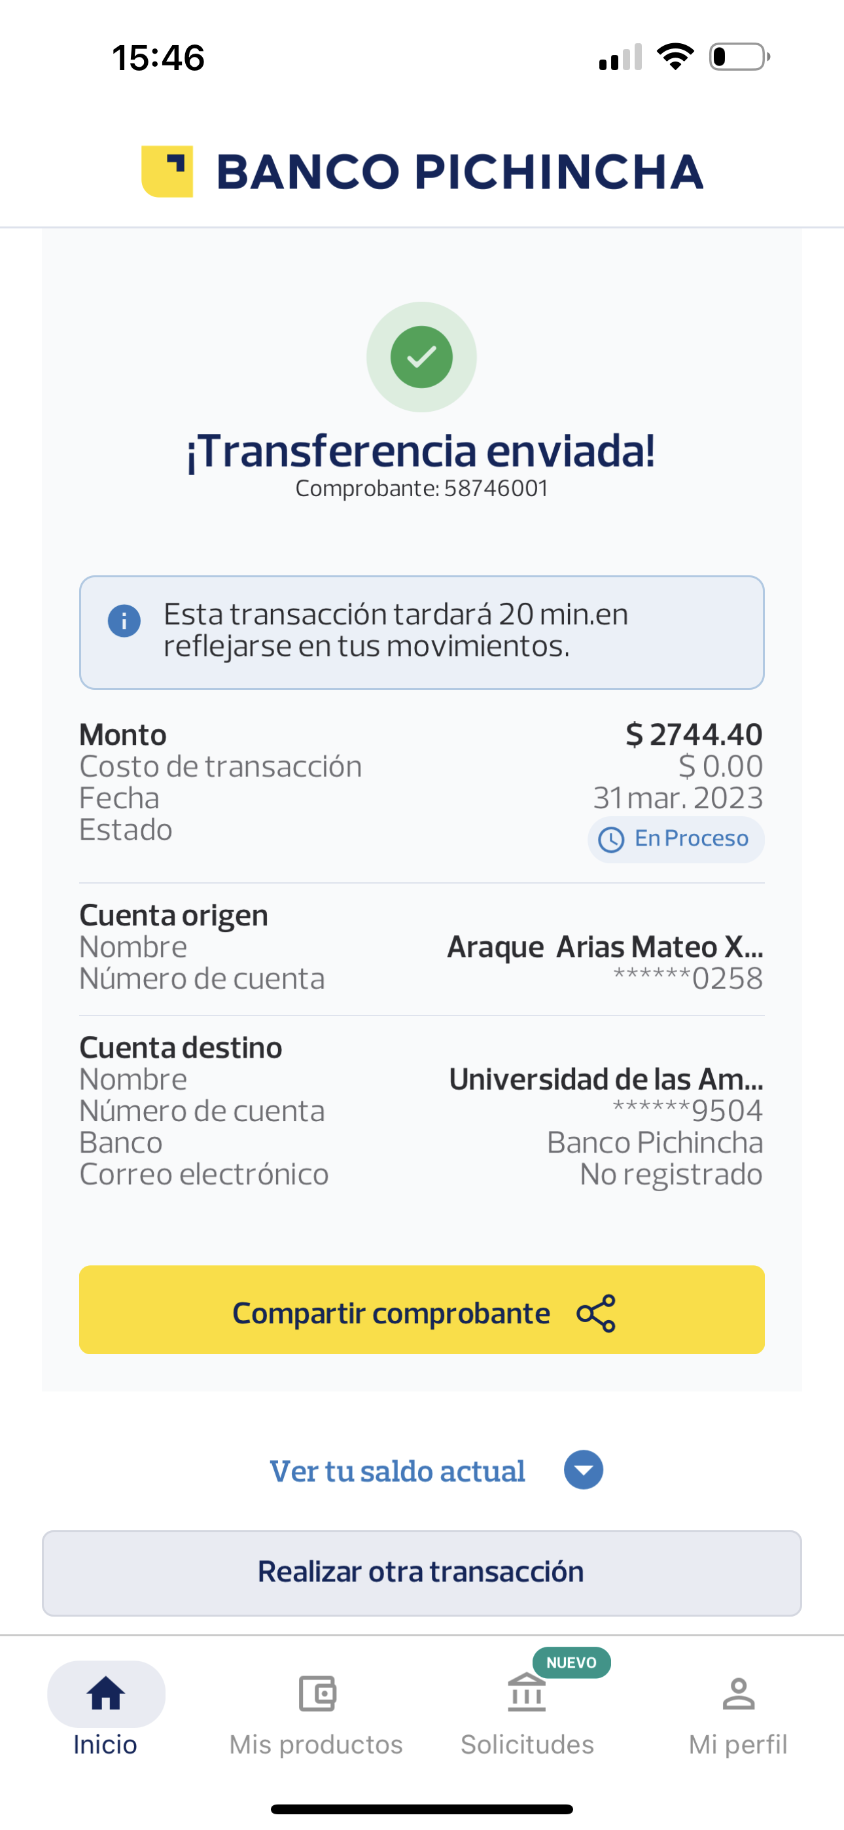Image resolution: width=844 pixels, height=1830 pixels.
Task: Click the clock icon beside En Proceso
Action: click(x=611, y=840)
